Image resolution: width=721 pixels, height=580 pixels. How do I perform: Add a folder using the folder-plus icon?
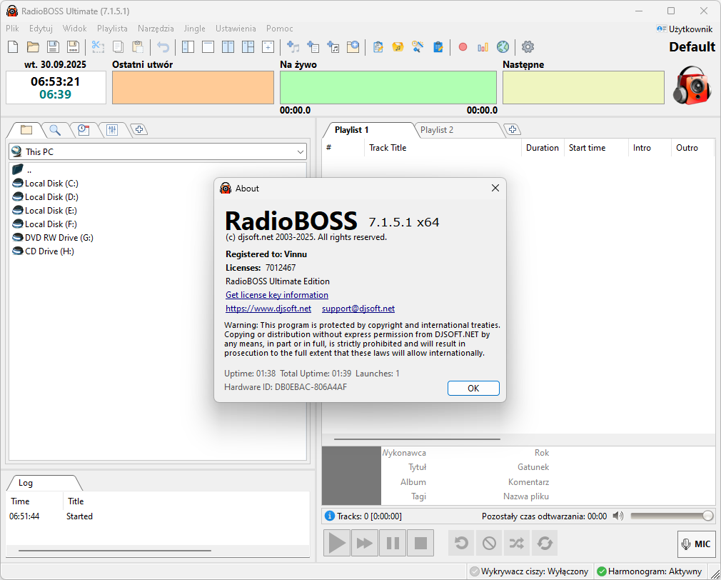[353, 47]
